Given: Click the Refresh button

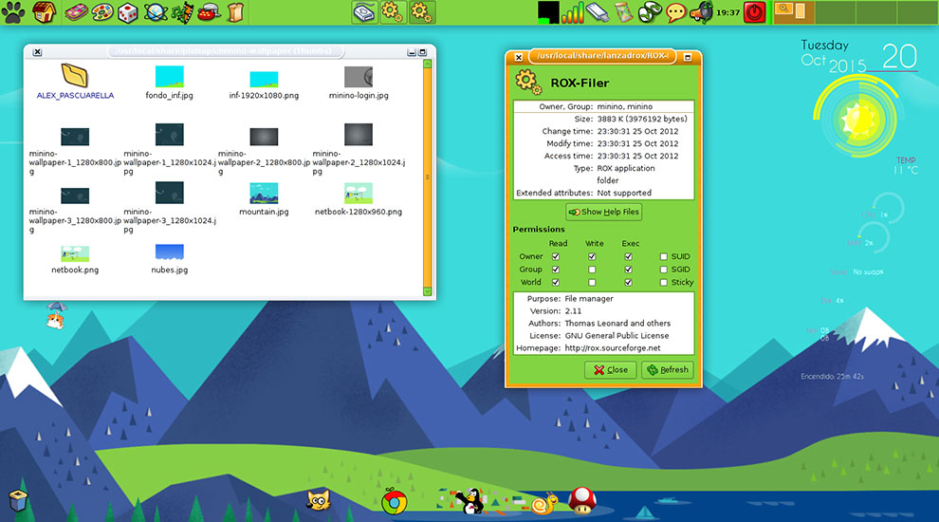Looking at the screenshot, I should pos(668,370).
